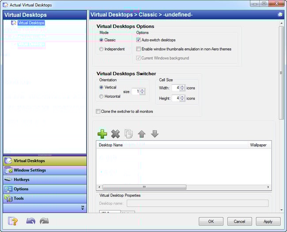Select Horizontal orientation option
Image resolution: width=287 pixels, height=232 pixels.
pyautogui.click(x=102, y=96)
